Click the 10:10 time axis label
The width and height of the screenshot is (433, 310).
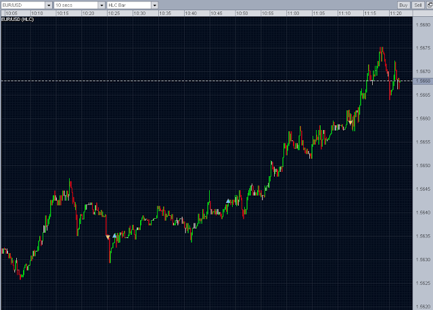pyautogui.click(x=37, y=14)
